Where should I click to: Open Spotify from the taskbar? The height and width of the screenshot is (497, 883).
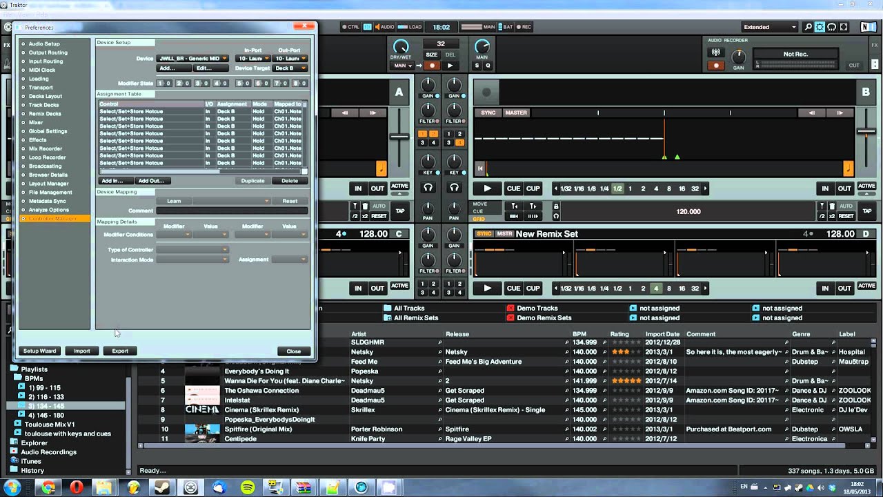[248, 487]
